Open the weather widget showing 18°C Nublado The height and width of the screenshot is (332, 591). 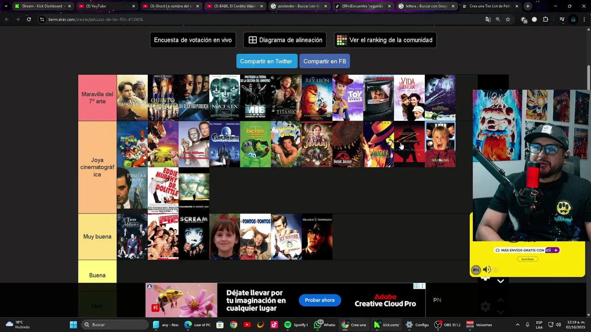[18, 325]
